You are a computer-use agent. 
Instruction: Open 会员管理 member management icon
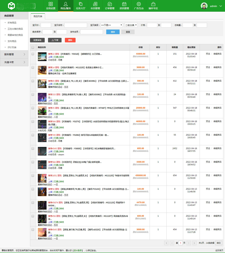tap(95, 4)
